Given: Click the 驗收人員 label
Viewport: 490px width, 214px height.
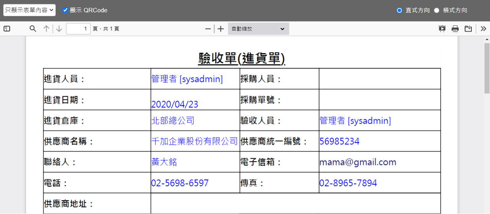Looking at the screenshot, I should pyautogui.click(x=261, y=120).
